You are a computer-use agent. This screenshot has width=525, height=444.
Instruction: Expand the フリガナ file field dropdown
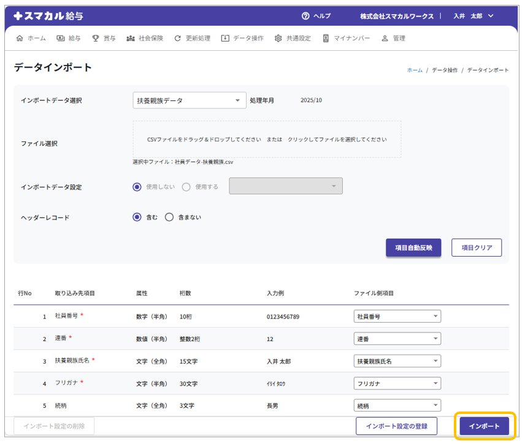click(397, 383)
